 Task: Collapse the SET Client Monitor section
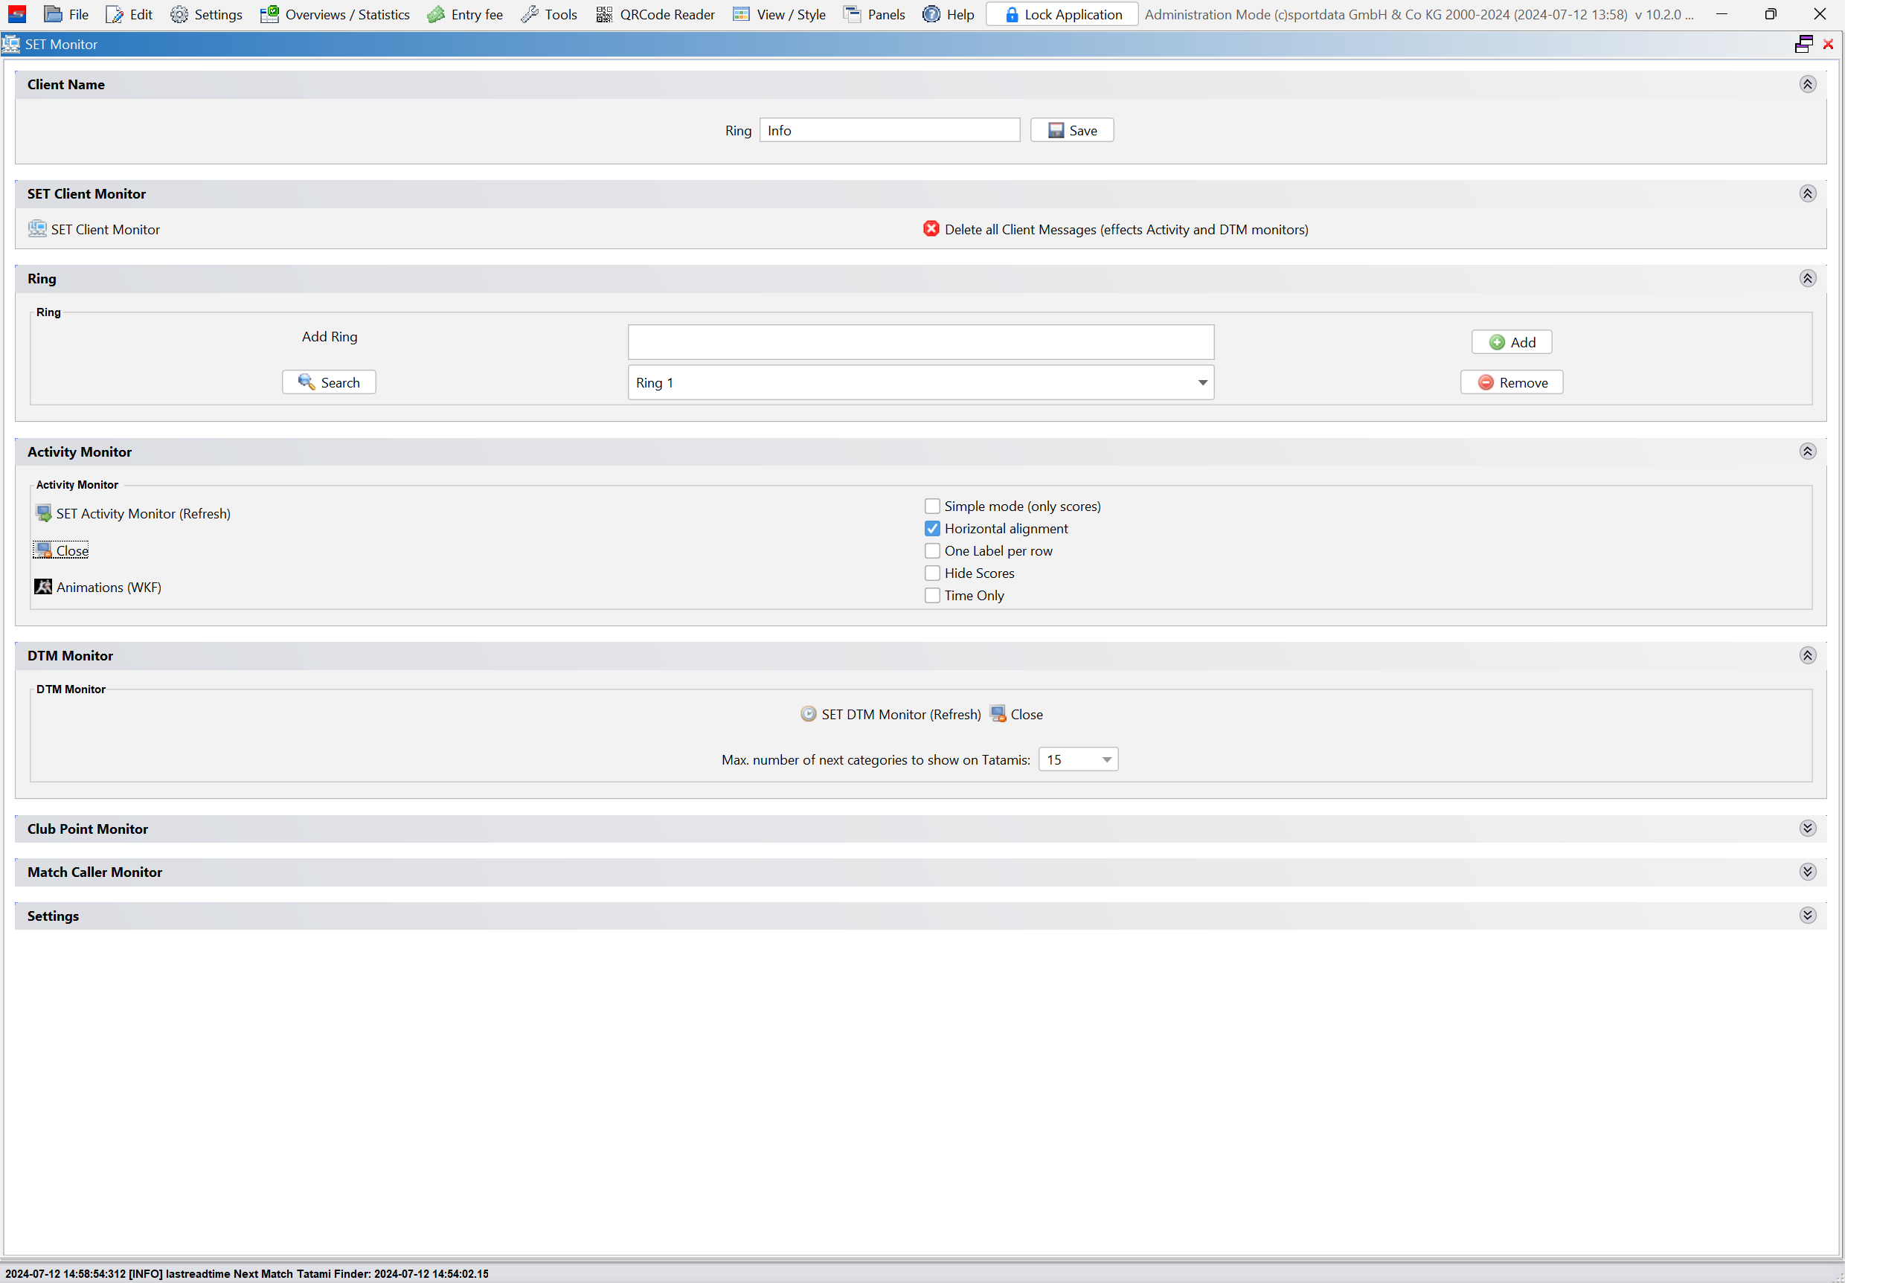1807,194
